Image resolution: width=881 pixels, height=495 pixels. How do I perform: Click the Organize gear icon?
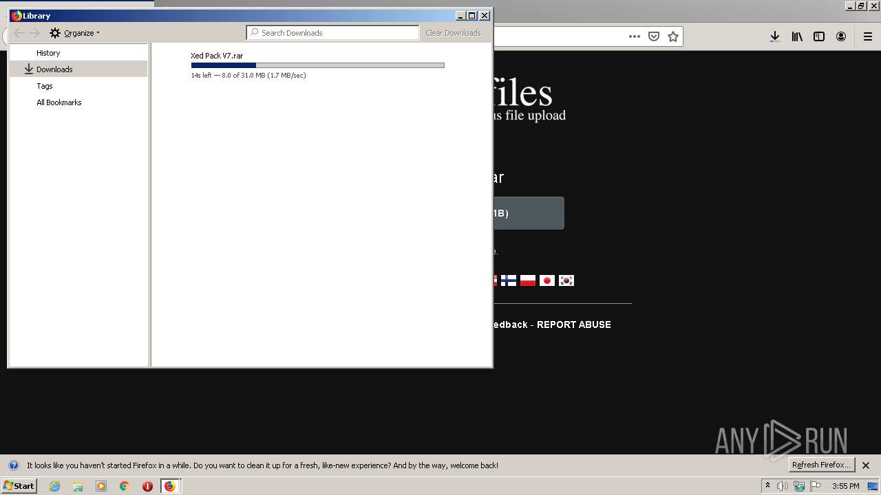[55, 33]
